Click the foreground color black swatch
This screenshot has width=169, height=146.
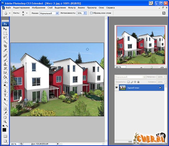point(4,130)
